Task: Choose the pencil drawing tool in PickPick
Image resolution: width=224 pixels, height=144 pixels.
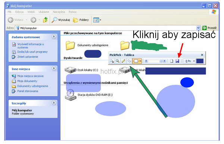Action: coord(124,61)
